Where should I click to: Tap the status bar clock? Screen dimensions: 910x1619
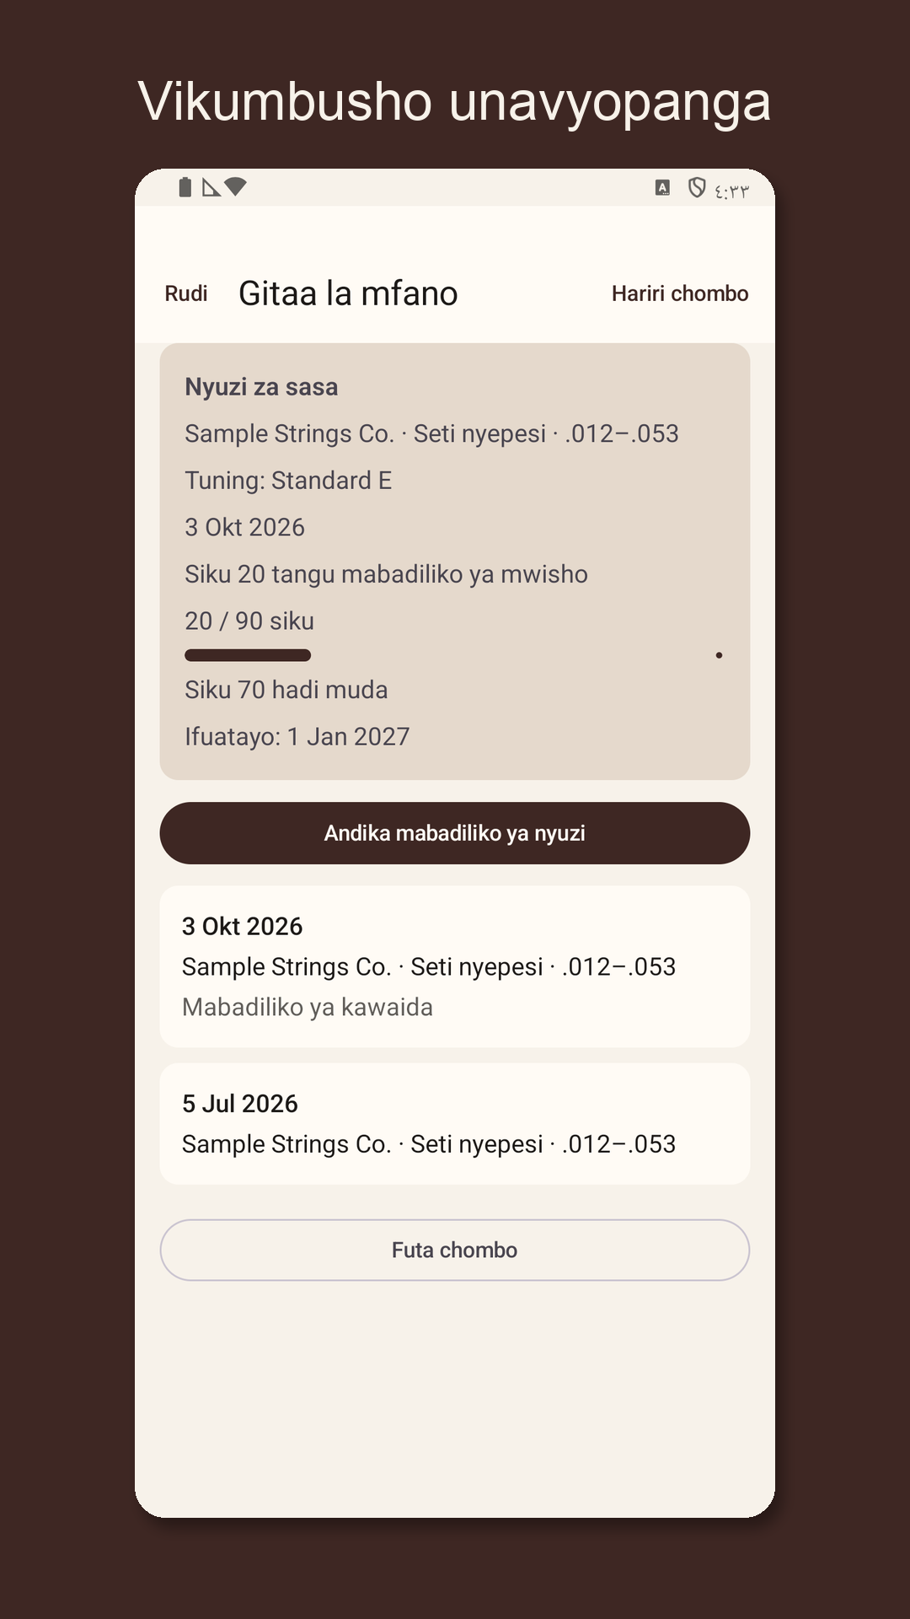731,191
